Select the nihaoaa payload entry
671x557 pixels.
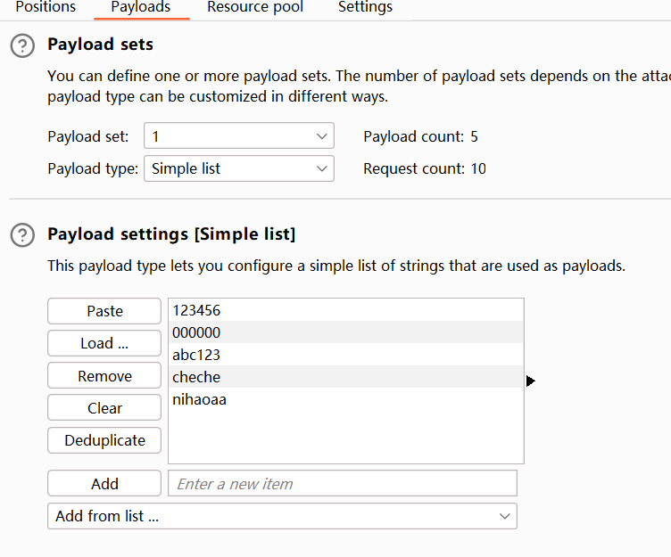coord(346,399)
